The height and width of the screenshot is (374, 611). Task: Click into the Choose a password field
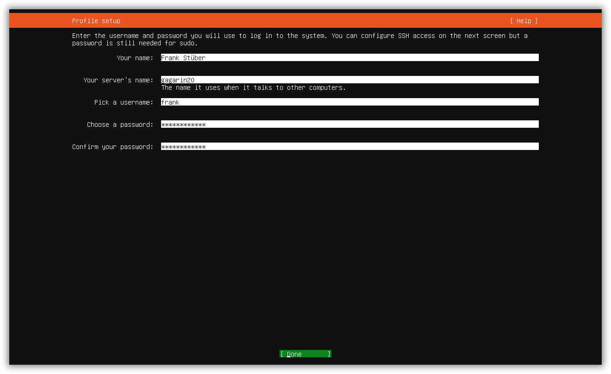click(350, 124)
